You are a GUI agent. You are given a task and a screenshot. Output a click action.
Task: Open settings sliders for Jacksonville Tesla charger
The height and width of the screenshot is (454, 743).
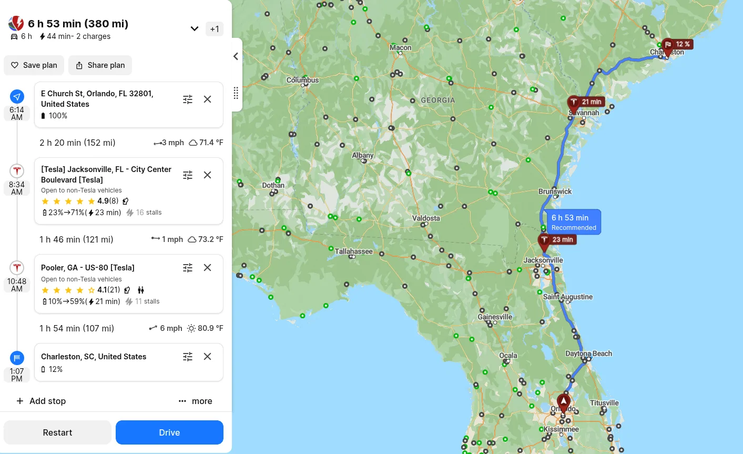[x=188, y=175]
